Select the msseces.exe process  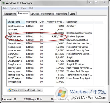click(55, 50)
